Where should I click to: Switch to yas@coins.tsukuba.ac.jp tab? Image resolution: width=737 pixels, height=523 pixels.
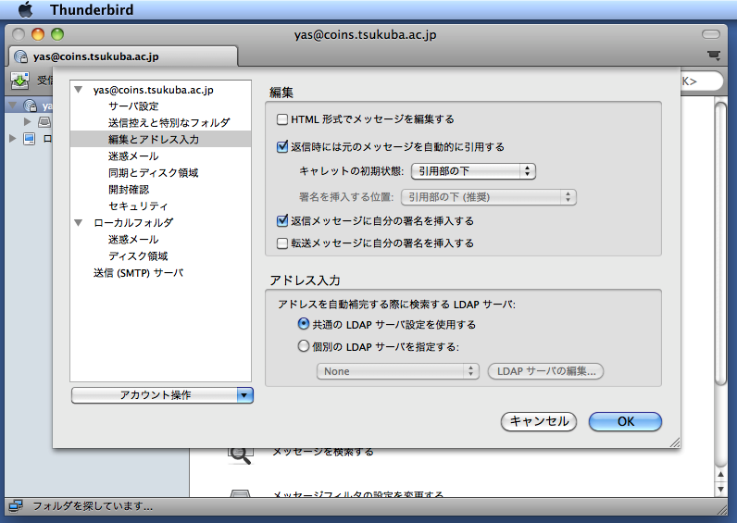pos(124,56)
